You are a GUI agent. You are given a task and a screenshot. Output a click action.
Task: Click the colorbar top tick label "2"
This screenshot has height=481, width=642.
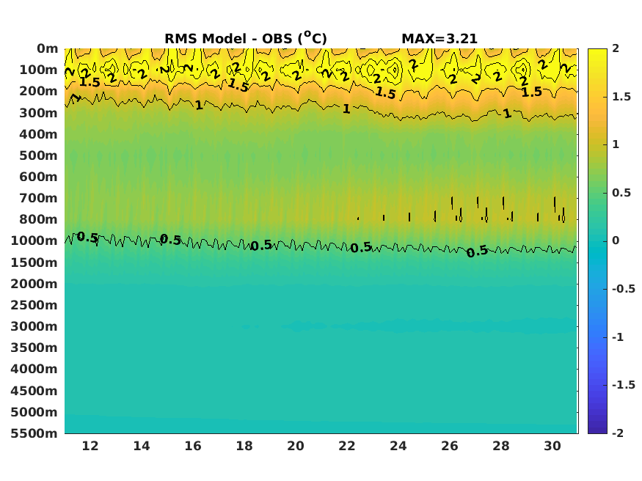pos(616,48)
